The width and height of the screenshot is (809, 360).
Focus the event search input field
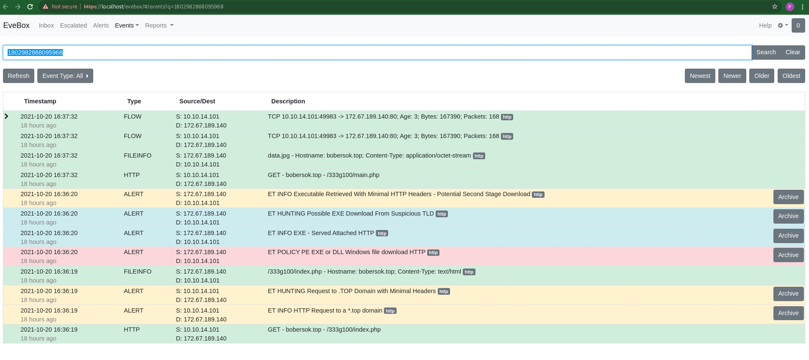(377, 53)
